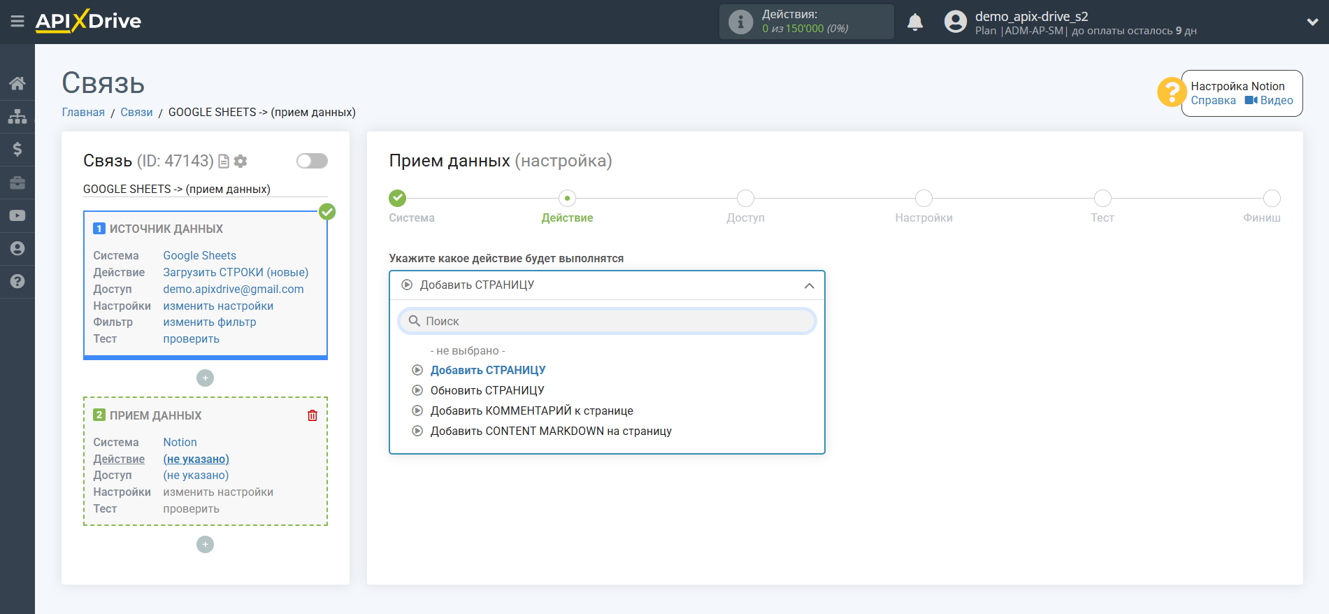
Task: Click the play icon next to Обновить СТРАНИЦУ
Action: (x=417, y=390)
